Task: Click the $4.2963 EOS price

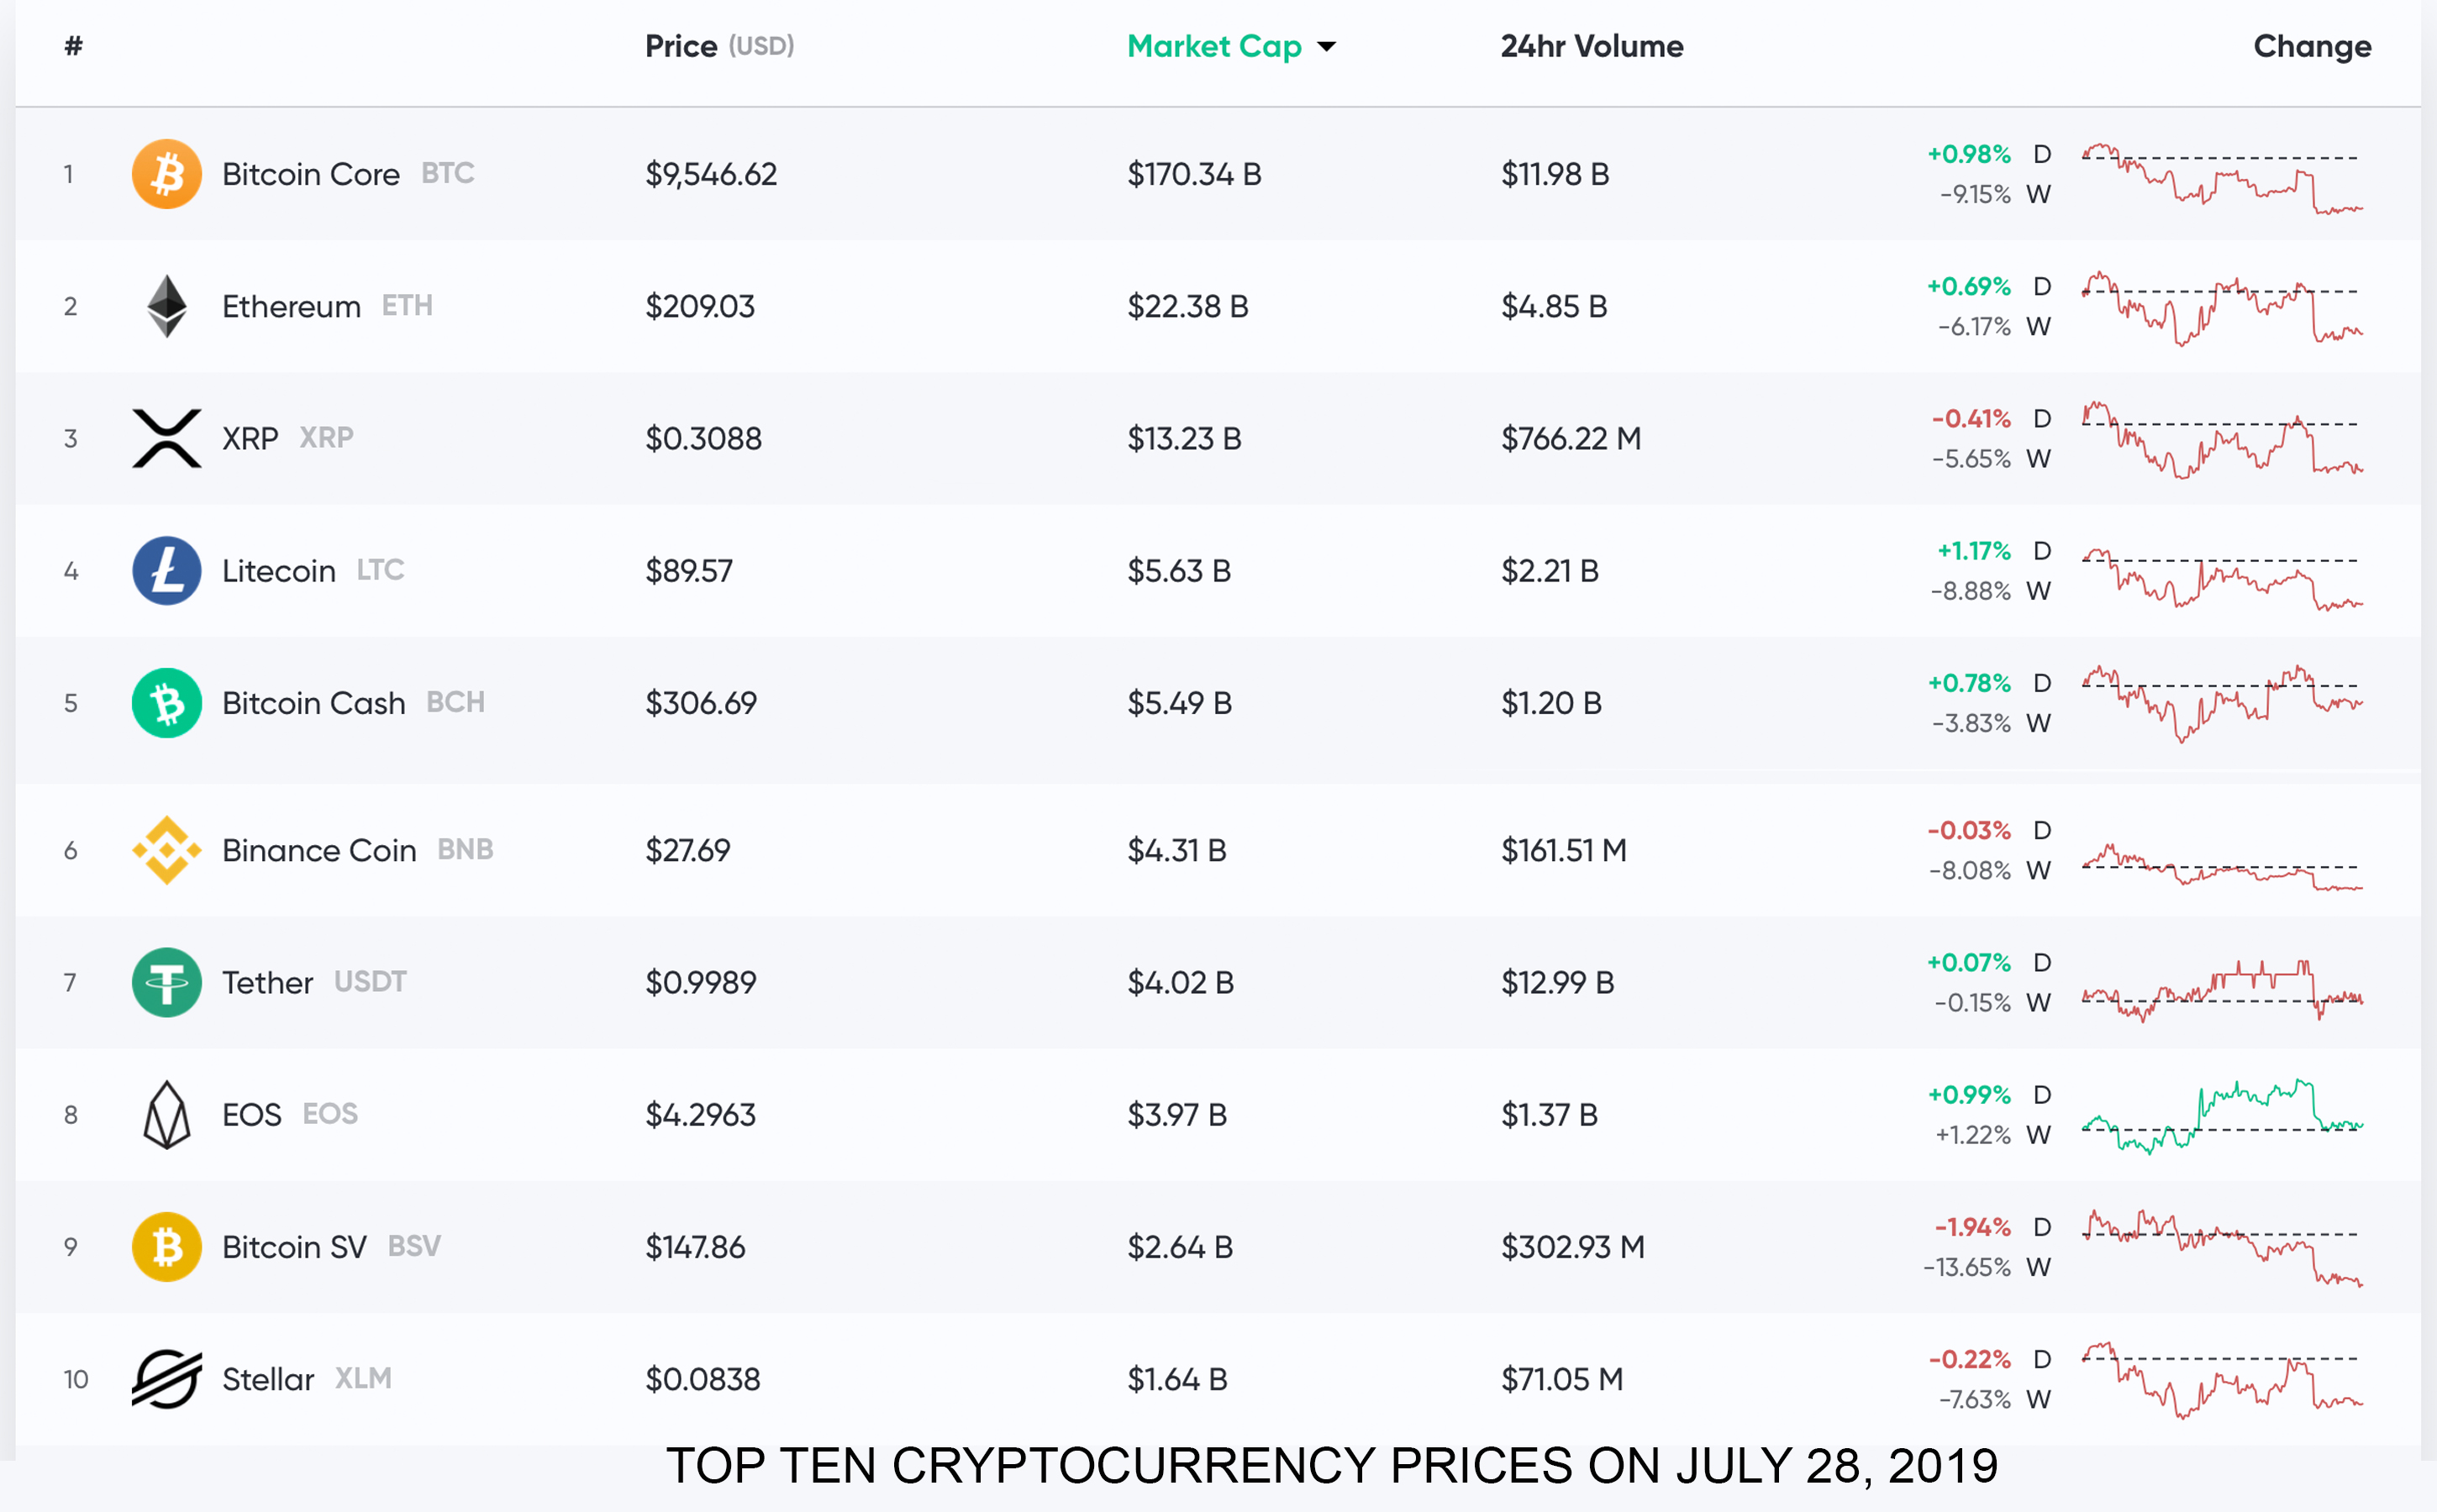Action: tap(700, 1114)
